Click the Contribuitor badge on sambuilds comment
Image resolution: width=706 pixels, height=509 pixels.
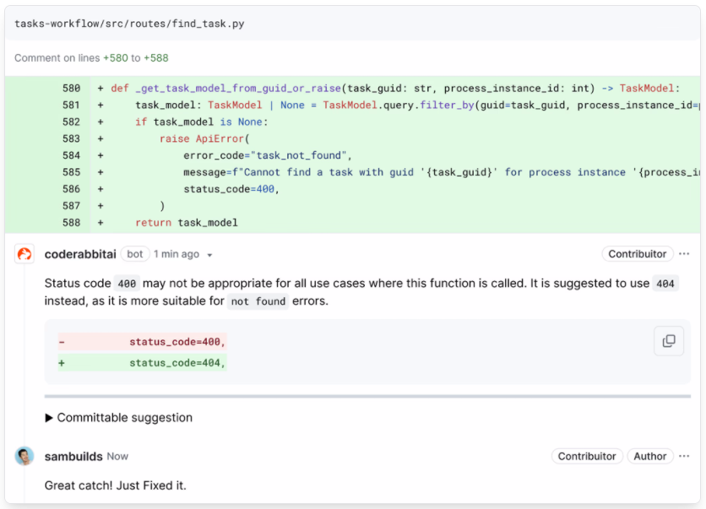click(x=587, y=457)
